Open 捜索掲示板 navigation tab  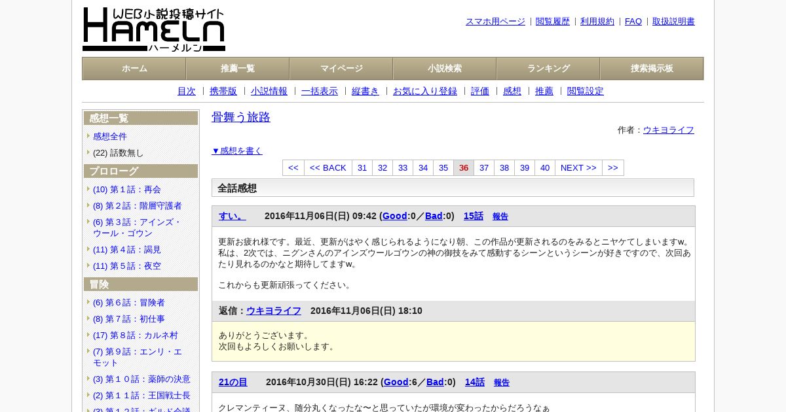pos(652,69)
